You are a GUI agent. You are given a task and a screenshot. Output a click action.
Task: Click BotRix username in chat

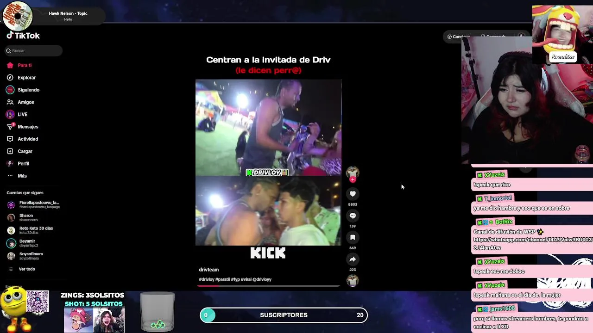(504, 222)
